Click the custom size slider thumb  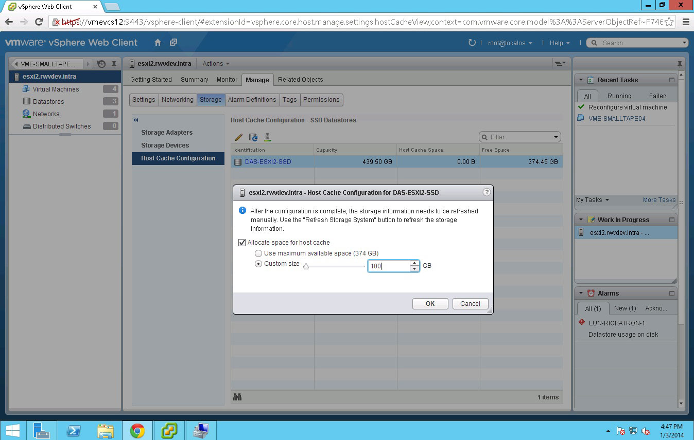[306, 266]
